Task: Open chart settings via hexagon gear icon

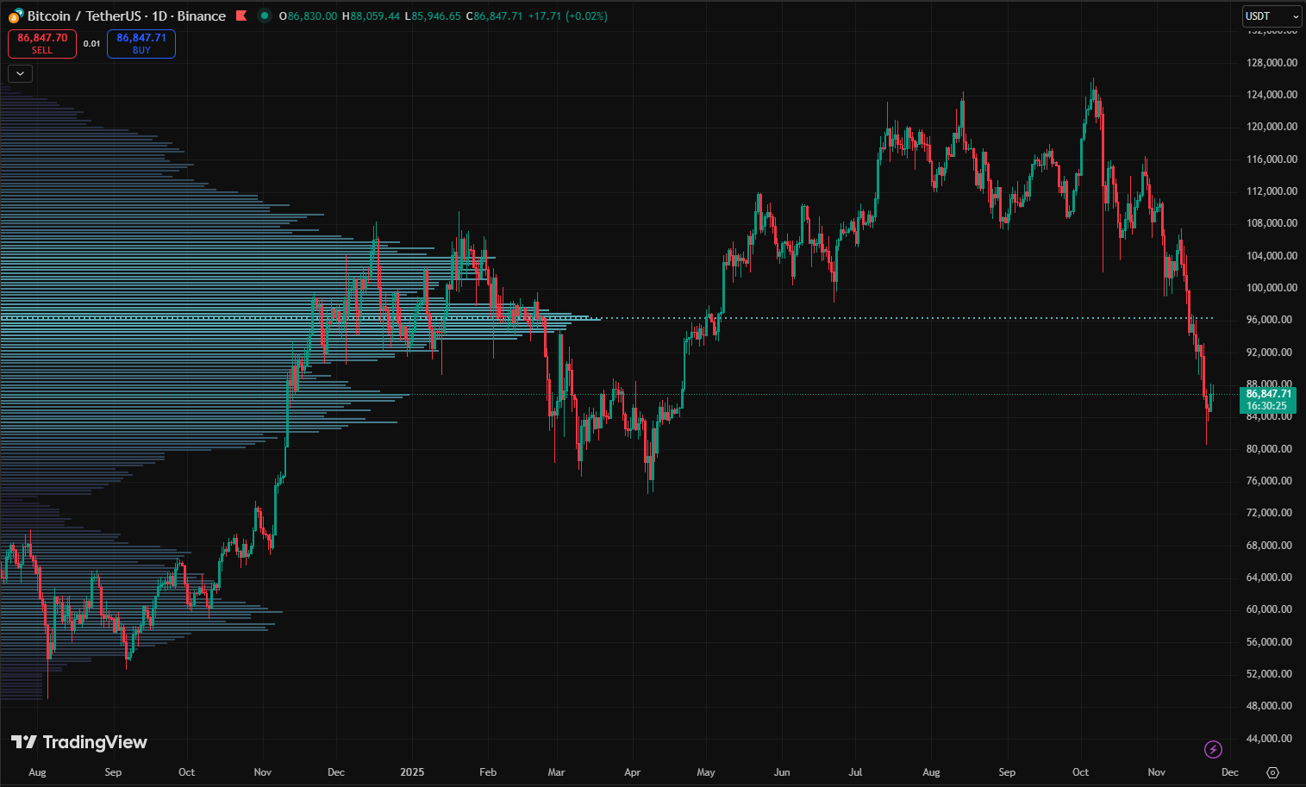Action: (x=1272, y=772)
